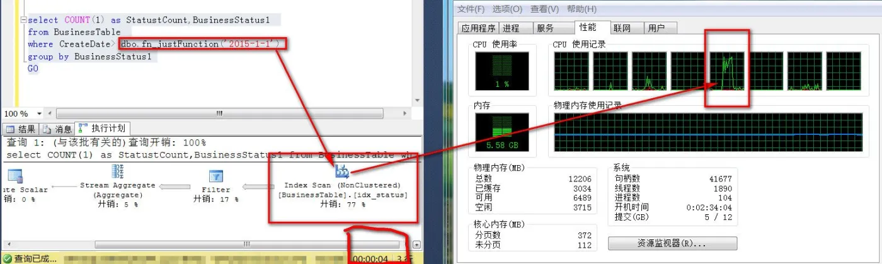This screenshot has height=264, width=882.
Task: Select the Index Scan operator icon
Action: point(342,171)
